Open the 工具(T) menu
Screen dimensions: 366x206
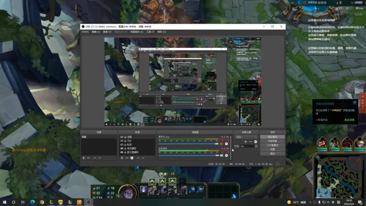point(151,32)
